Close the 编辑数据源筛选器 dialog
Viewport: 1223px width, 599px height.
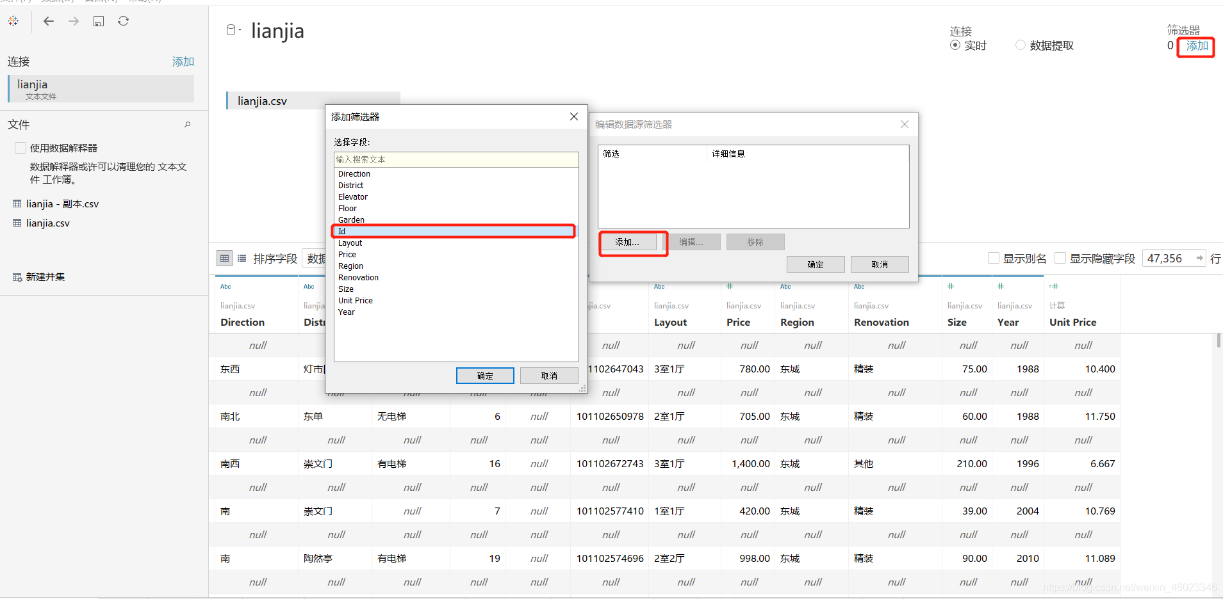[905, 124]
